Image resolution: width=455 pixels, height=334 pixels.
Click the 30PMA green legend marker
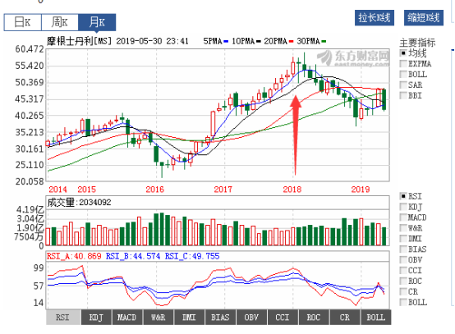click(324, 42)
